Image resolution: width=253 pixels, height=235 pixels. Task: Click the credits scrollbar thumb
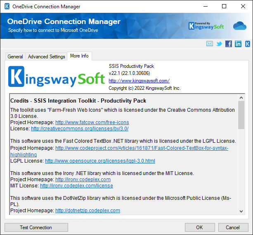[x=241, y=115]
